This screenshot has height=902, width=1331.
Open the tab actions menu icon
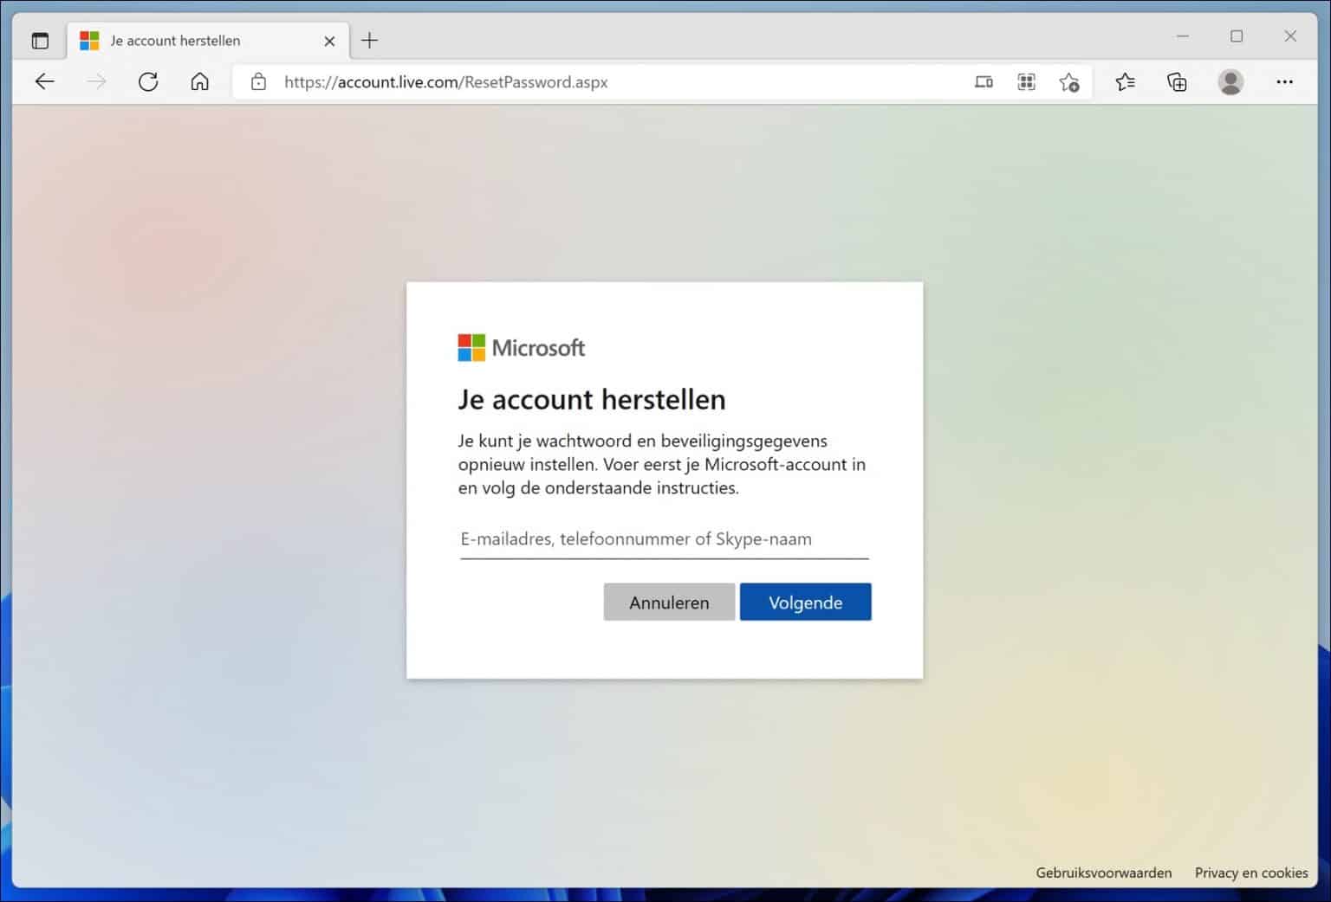coord(40,40)
